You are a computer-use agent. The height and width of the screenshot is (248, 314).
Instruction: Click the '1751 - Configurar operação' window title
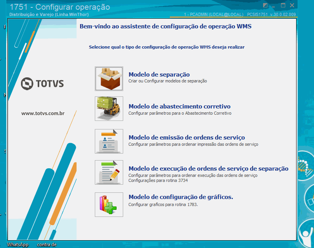[x=60, y=7]
